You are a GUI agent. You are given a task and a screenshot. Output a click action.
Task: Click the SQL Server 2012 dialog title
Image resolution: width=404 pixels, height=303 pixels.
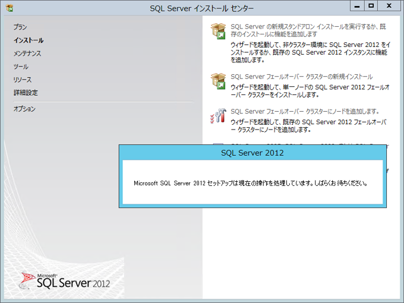click(252, 153)
